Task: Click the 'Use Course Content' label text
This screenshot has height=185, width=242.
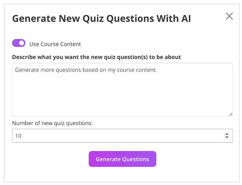Action: [x=55, y=44]
